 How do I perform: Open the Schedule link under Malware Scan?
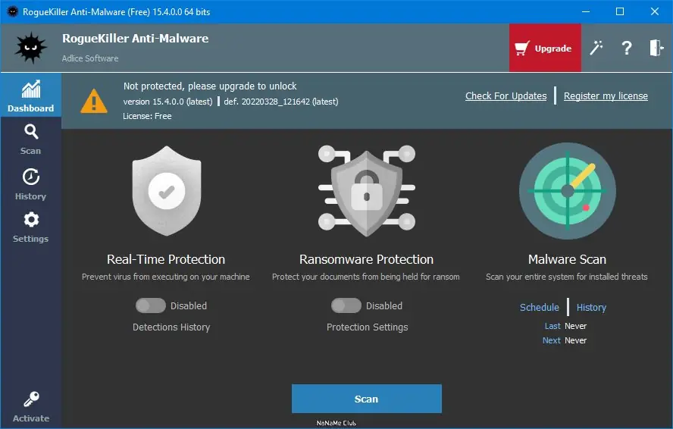pyautogui.click(x=539, y=308)
